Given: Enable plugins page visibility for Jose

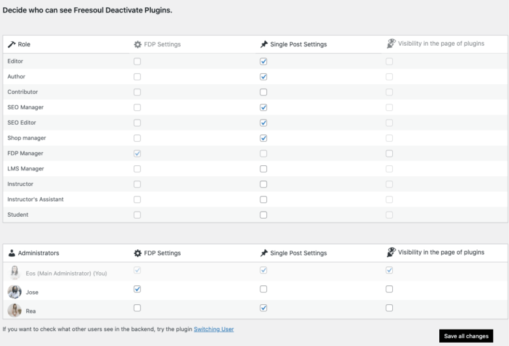Looking at the screenshot, I should click(x=389, y=289).
